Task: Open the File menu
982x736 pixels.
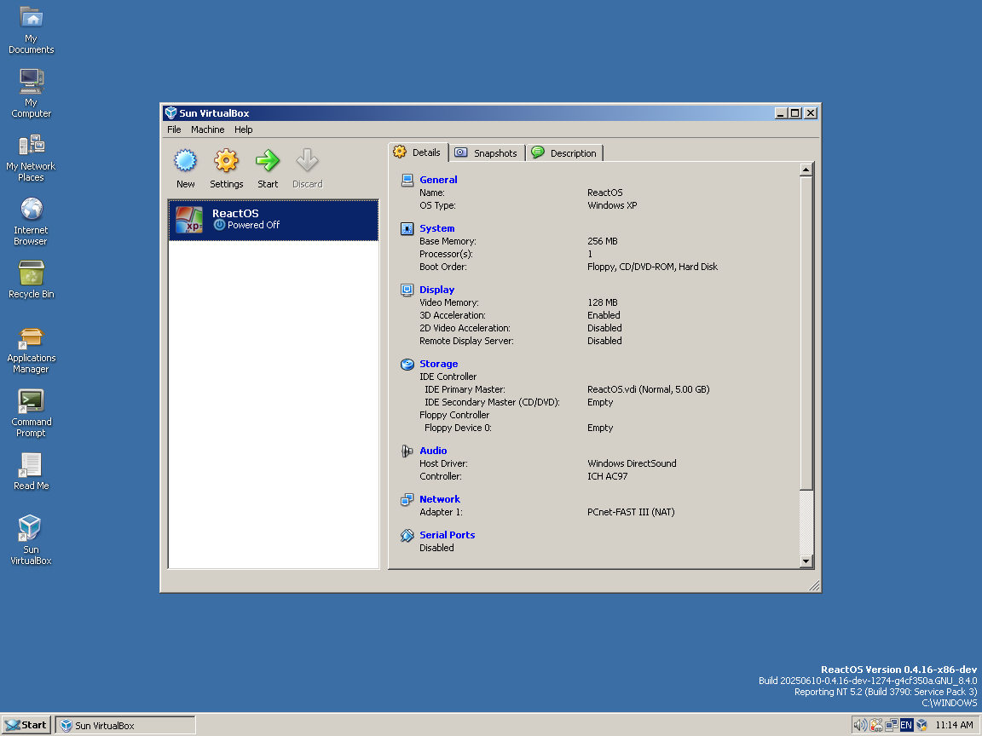Action: [174, 129]
